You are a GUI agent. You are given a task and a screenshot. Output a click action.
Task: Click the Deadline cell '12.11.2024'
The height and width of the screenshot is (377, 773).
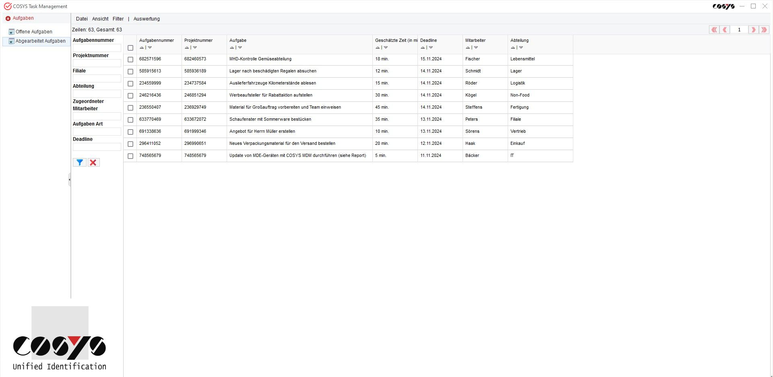tap(431, 144)
